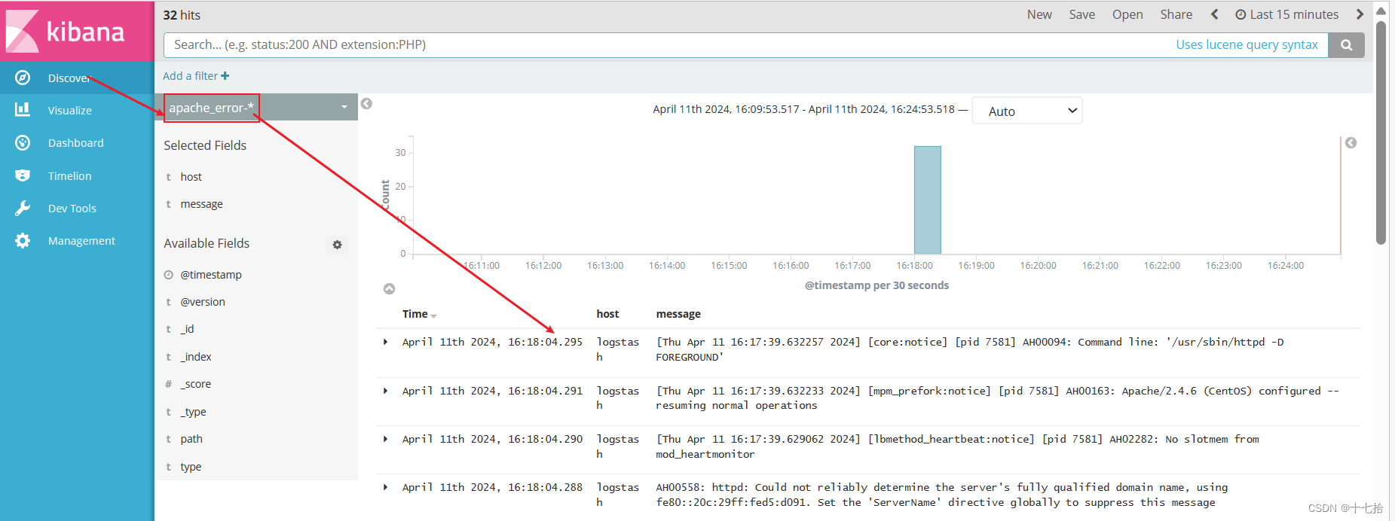The width and height of the screenshot is (1395, 521).
Task: Expand the 16:18:04.295 log row
Action: tap(385, 342)
